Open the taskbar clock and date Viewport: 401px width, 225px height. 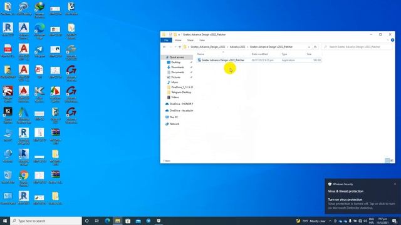(x=383, y=221)
